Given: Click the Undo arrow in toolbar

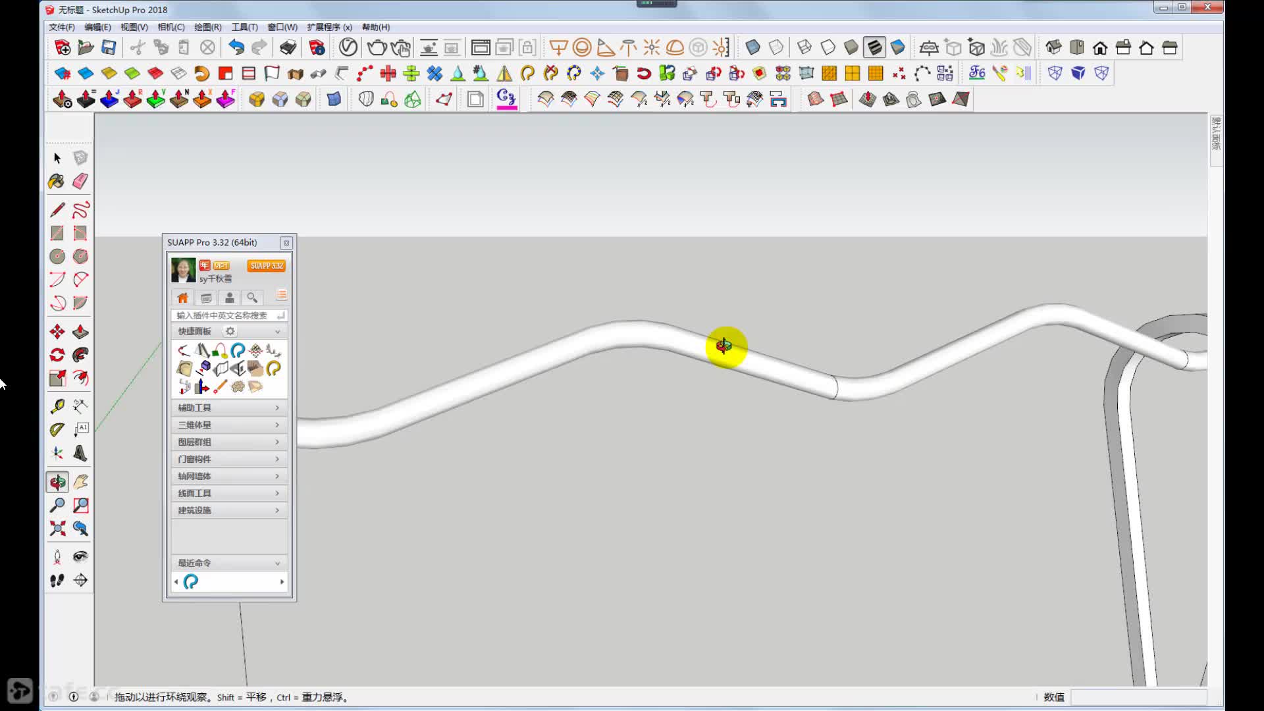Looking at the screenshot, I should [x=236, y=47].
